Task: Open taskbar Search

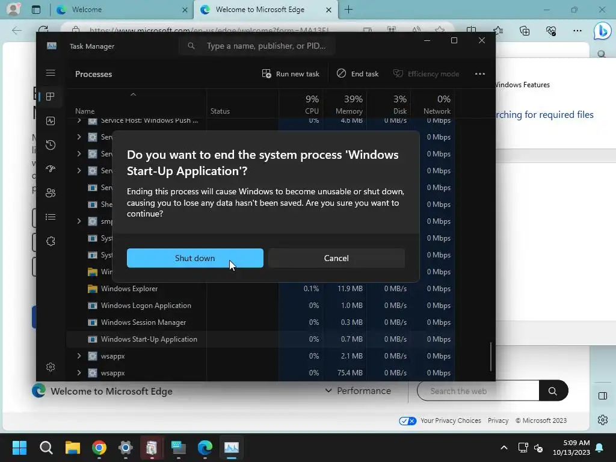Action: (46, 448)
